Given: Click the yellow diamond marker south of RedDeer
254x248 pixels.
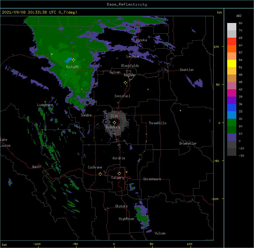Looking at the screenshot, I should [126, 83].
